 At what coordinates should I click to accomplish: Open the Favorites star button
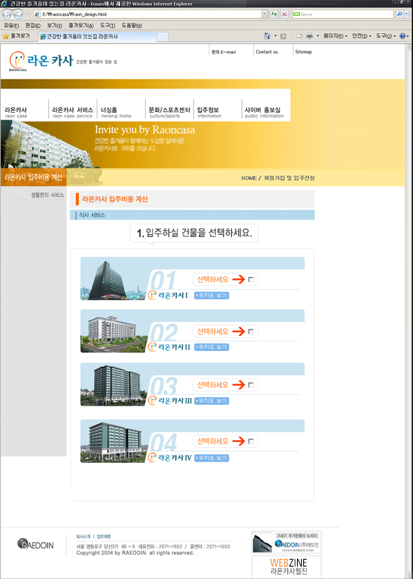tap(17, 36)
